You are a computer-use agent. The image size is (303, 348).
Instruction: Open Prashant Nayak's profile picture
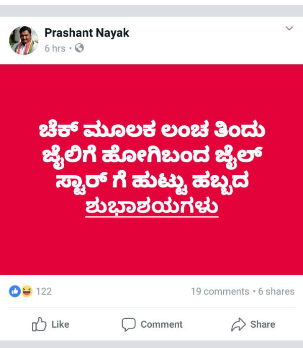[24, 40]
